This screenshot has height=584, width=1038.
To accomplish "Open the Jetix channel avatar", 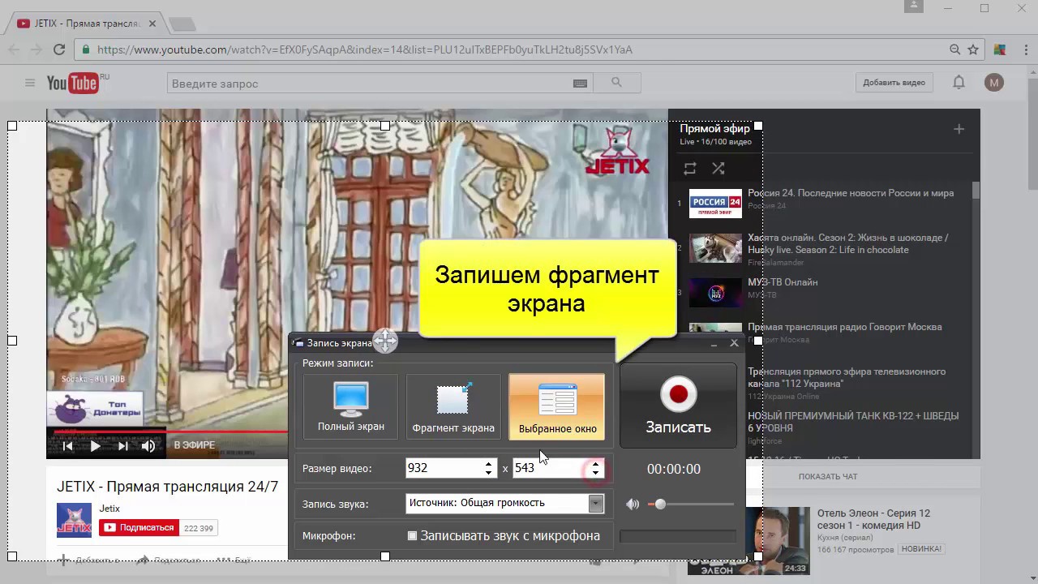I will [74, 520].
